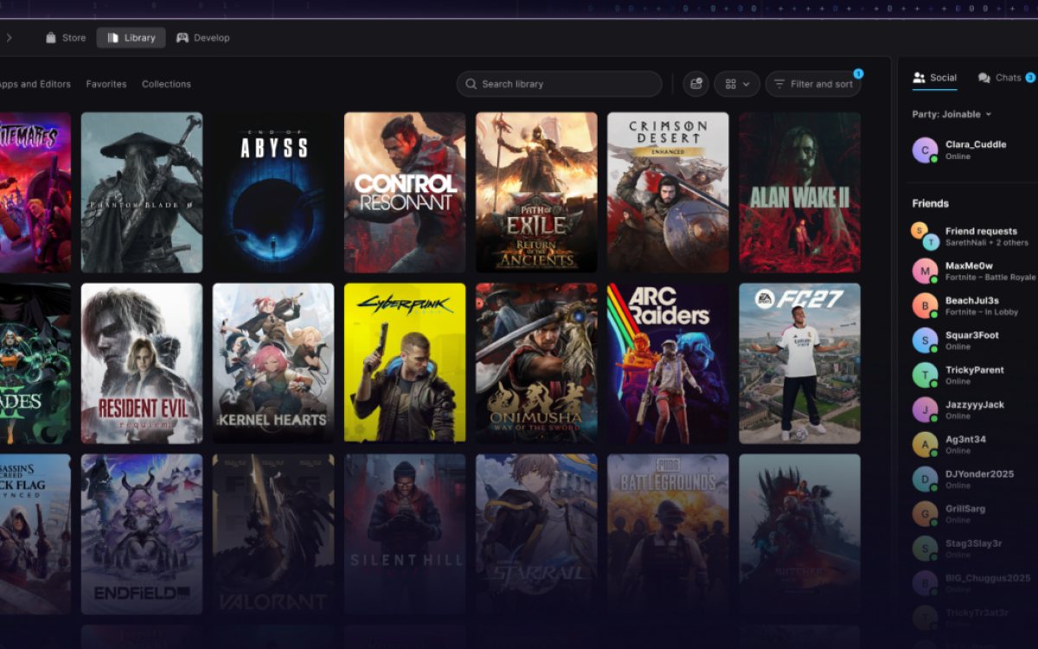This screenshot has height=649, width=1038.
Task: Open Kernel Hearts game cover
Action: coord(273,363)
